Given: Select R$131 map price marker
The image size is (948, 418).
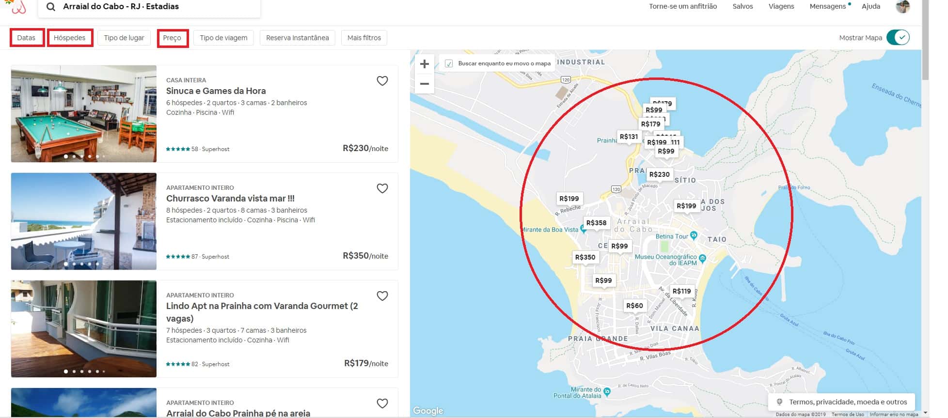Looking at the screenshot, I should [x=629, y=137].
